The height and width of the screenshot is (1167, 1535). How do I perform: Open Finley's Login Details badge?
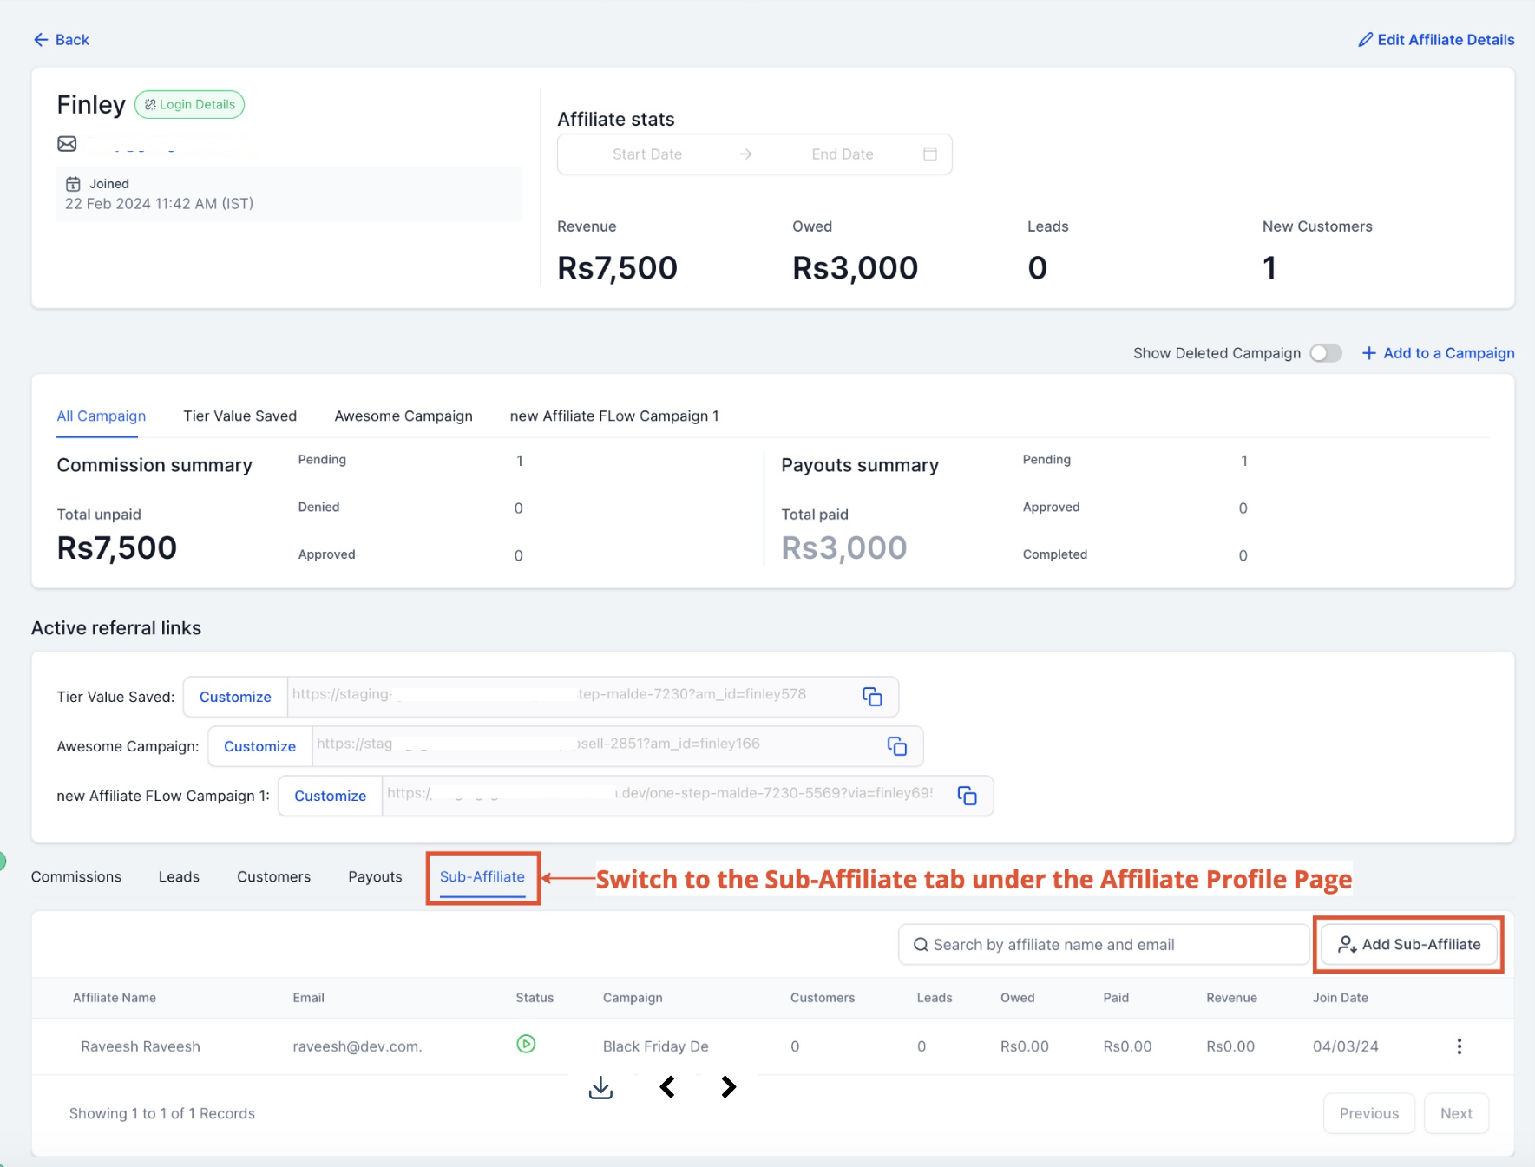(189, 104)
